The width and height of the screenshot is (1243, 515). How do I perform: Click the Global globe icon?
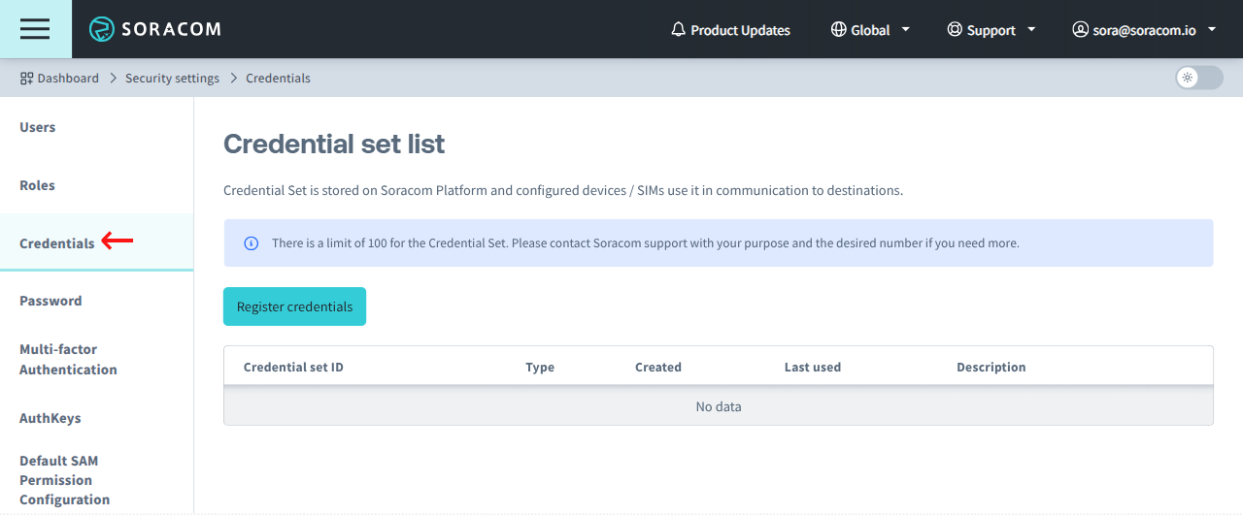[839, 30]
